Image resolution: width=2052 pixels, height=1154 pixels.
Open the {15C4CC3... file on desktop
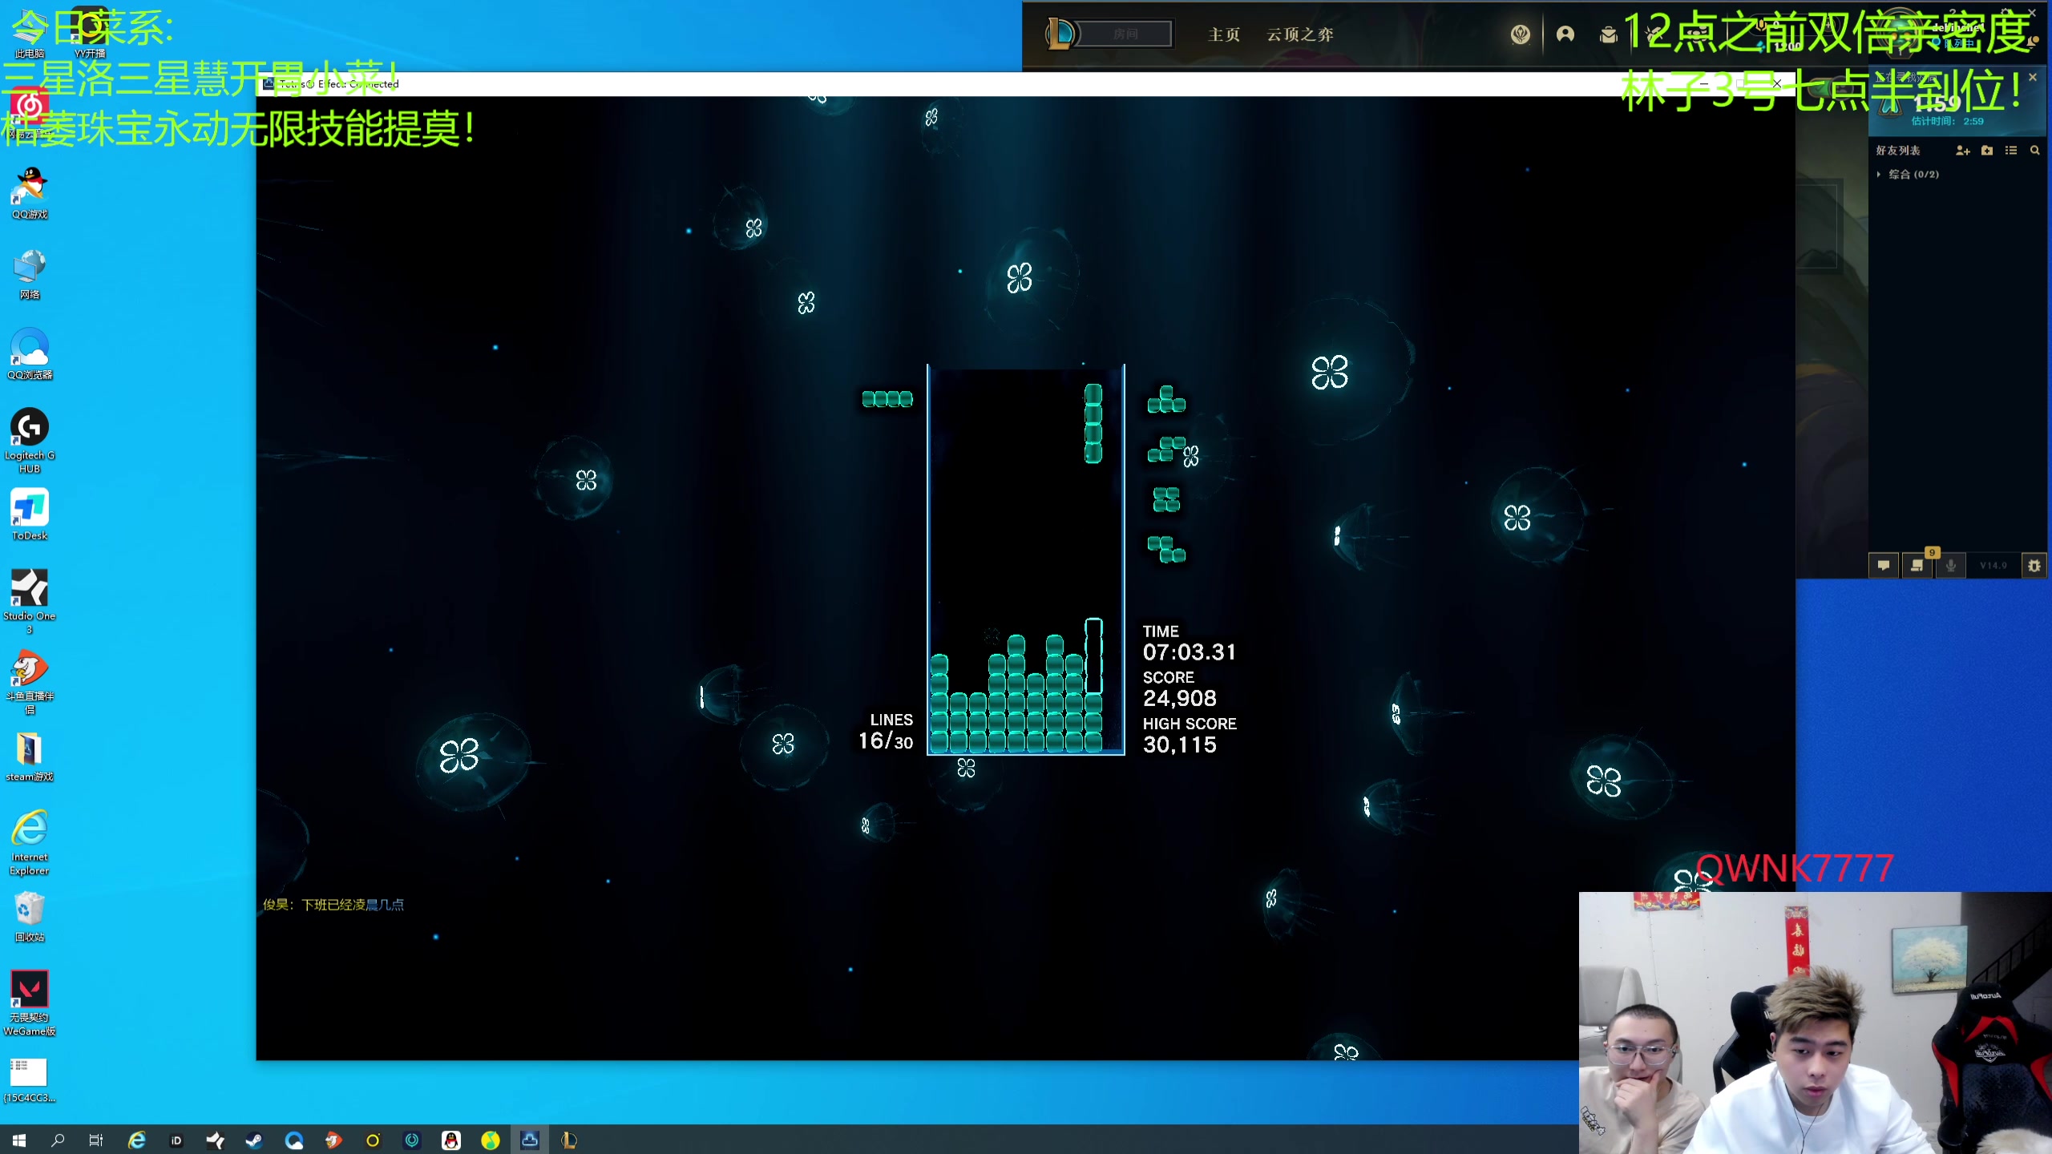(30, 1080)
